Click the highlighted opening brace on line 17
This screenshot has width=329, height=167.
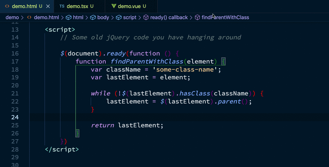[x=224, y=62]
